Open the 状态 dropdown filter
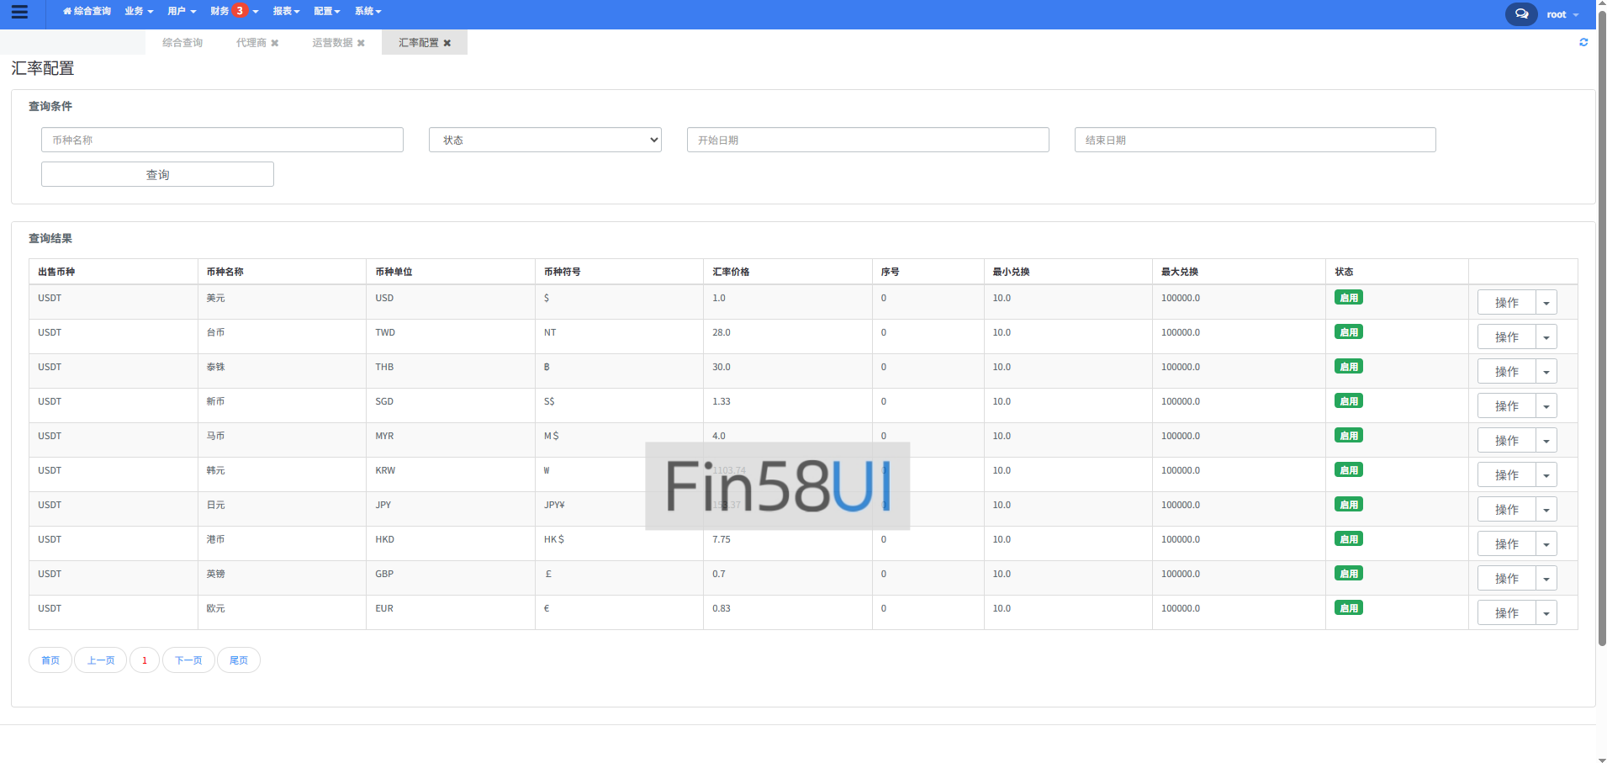This screenshot has width=1607, height=763. coord(545,140)
